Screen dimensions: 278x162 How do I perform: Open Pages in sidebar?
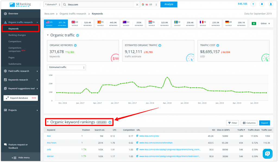point(11,58)
